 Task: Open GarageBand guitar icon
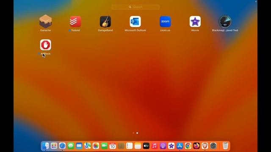[105, 22]
